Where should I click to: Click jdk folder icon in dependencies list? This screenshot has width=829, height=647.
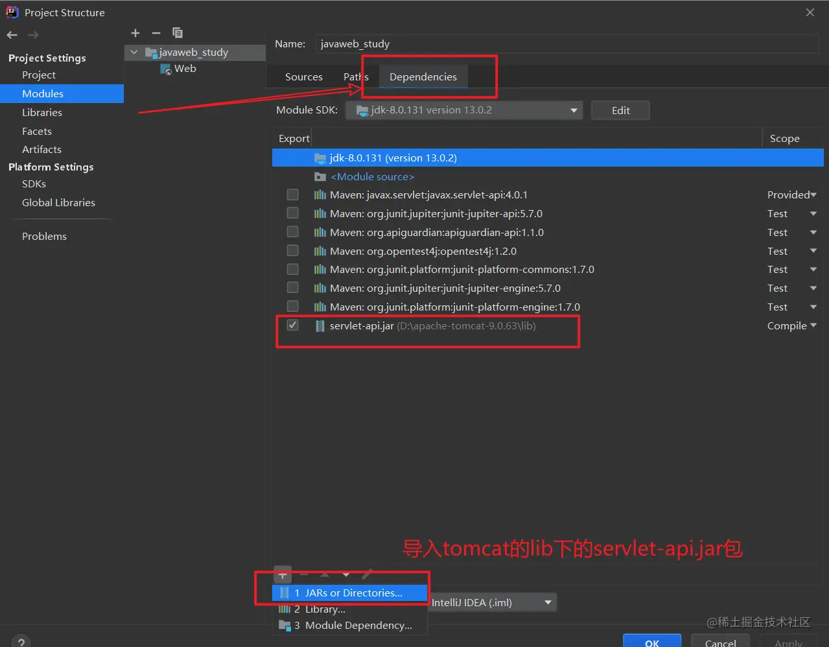click(x=320, y=158)
